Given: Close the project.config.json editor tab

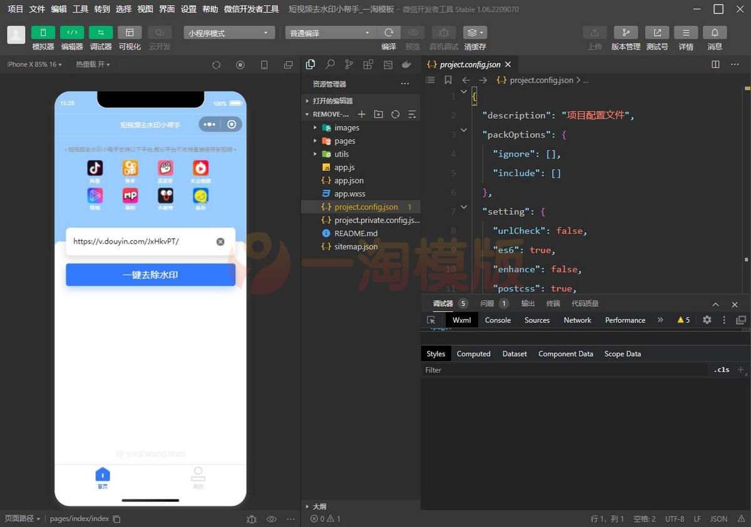Looking at the screenshot, I should (508, 64).
